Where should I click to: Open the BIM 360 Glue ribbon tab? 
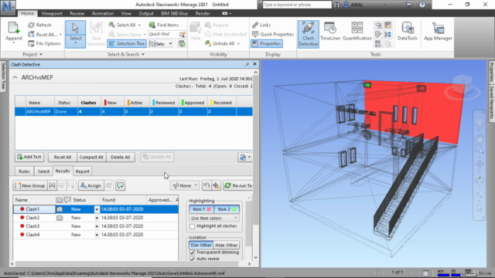pyautogui.click(x=174, y=14)
